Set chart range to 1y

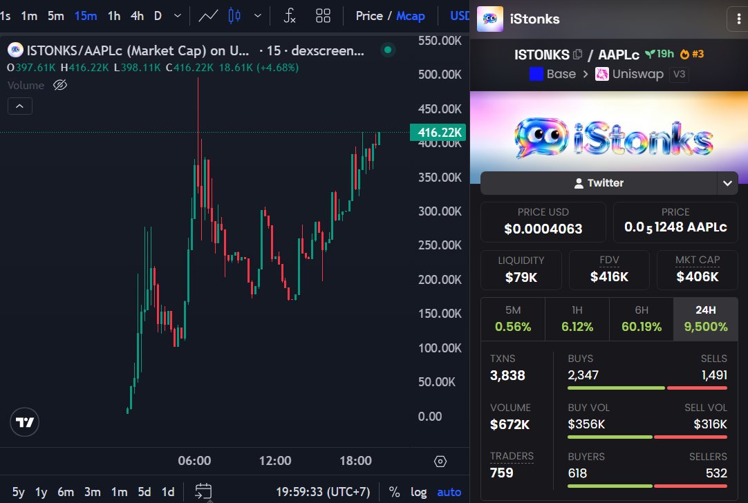41,492
